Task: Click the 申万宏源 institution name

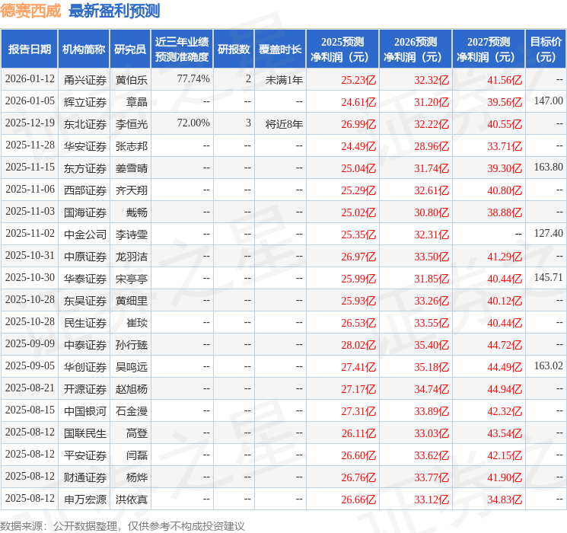Action: click(x=85, y=499)
